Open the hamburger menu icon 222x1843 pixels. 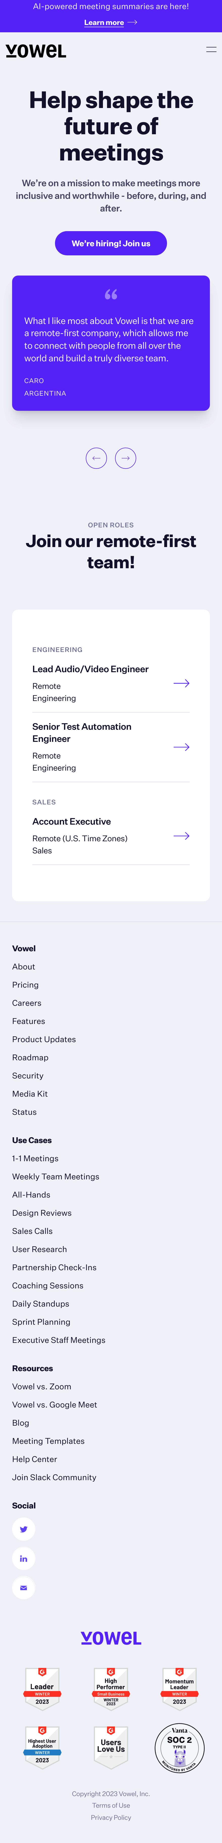[211, 49]
